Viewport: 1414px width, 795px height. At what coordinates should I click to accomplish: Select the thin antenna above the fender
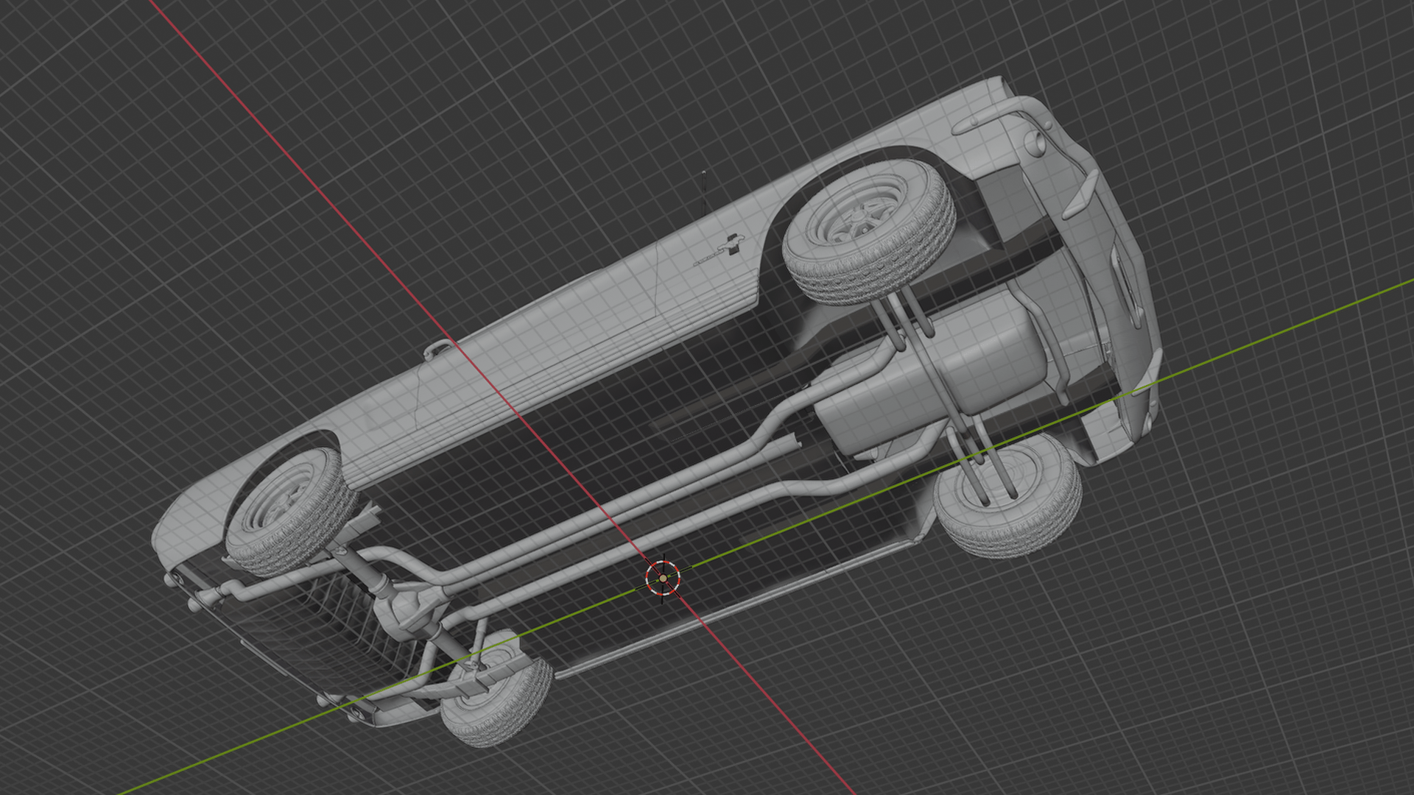tap(704, 193)
